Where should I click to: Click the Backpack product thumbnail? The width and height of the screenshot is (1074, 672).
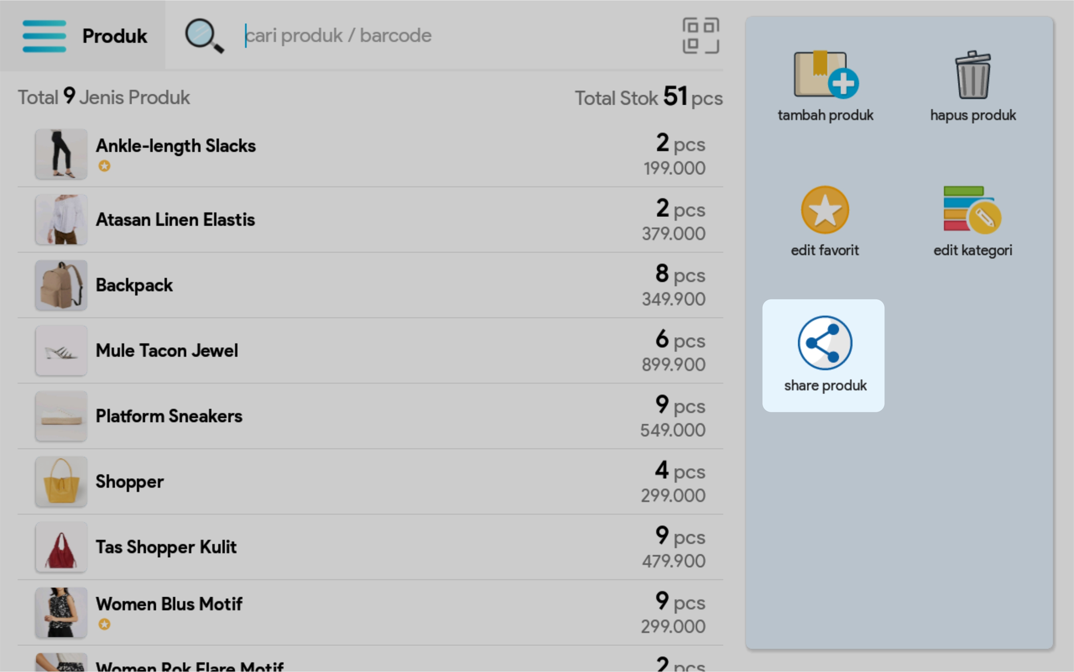[61, 285]
